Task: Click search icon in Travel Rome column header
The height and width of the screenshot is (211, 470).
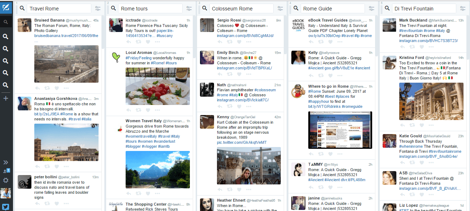Action: (x=22, y=9)
